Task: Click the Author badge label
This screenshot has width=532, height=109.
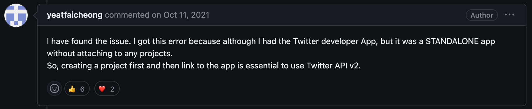Action: [482, 15]
